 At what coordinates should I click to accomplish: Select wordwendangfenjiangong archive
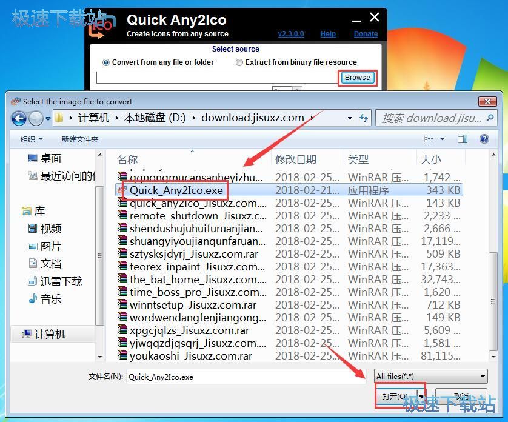point(289,318)
